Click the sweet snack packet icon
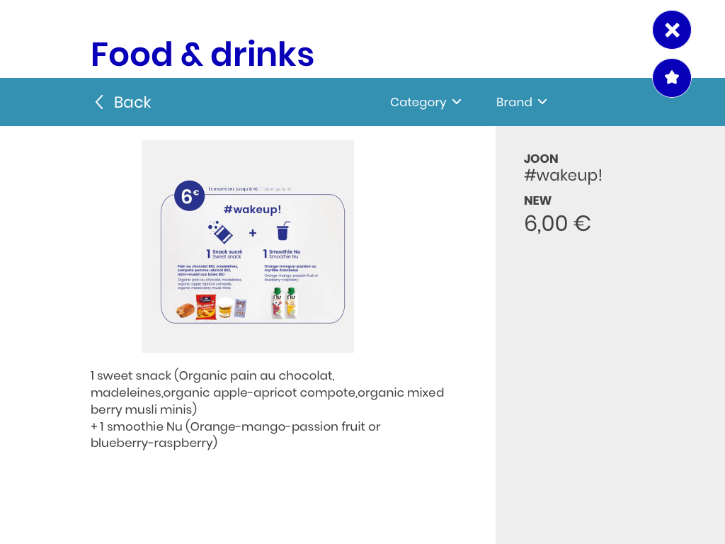The height and width of the screenshot is (544, 725). point(221,232)
